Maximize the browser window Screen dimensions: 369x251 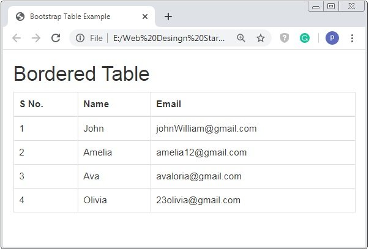(x=331, y=6)
